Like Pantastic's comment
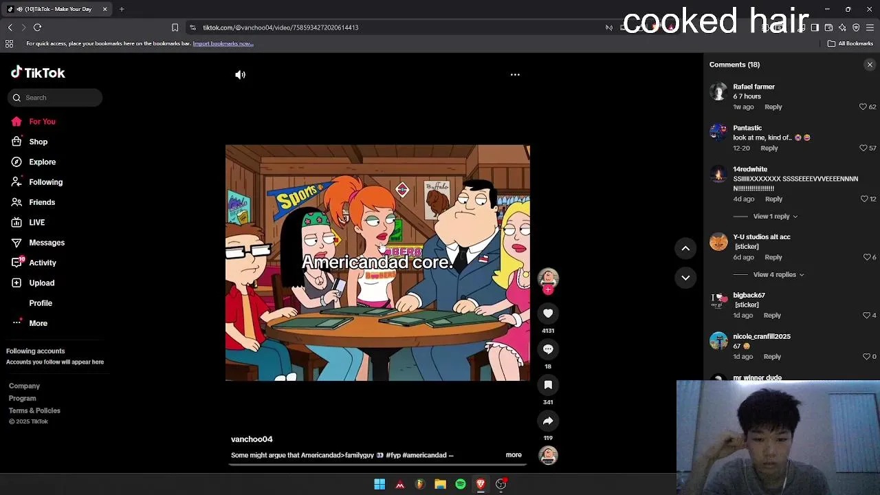 tap(863, 148)
